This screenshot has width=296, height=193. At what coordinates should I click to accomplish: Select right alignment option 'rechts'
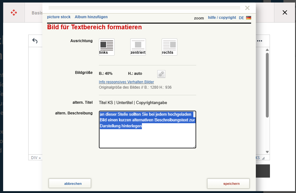[169, 47]
